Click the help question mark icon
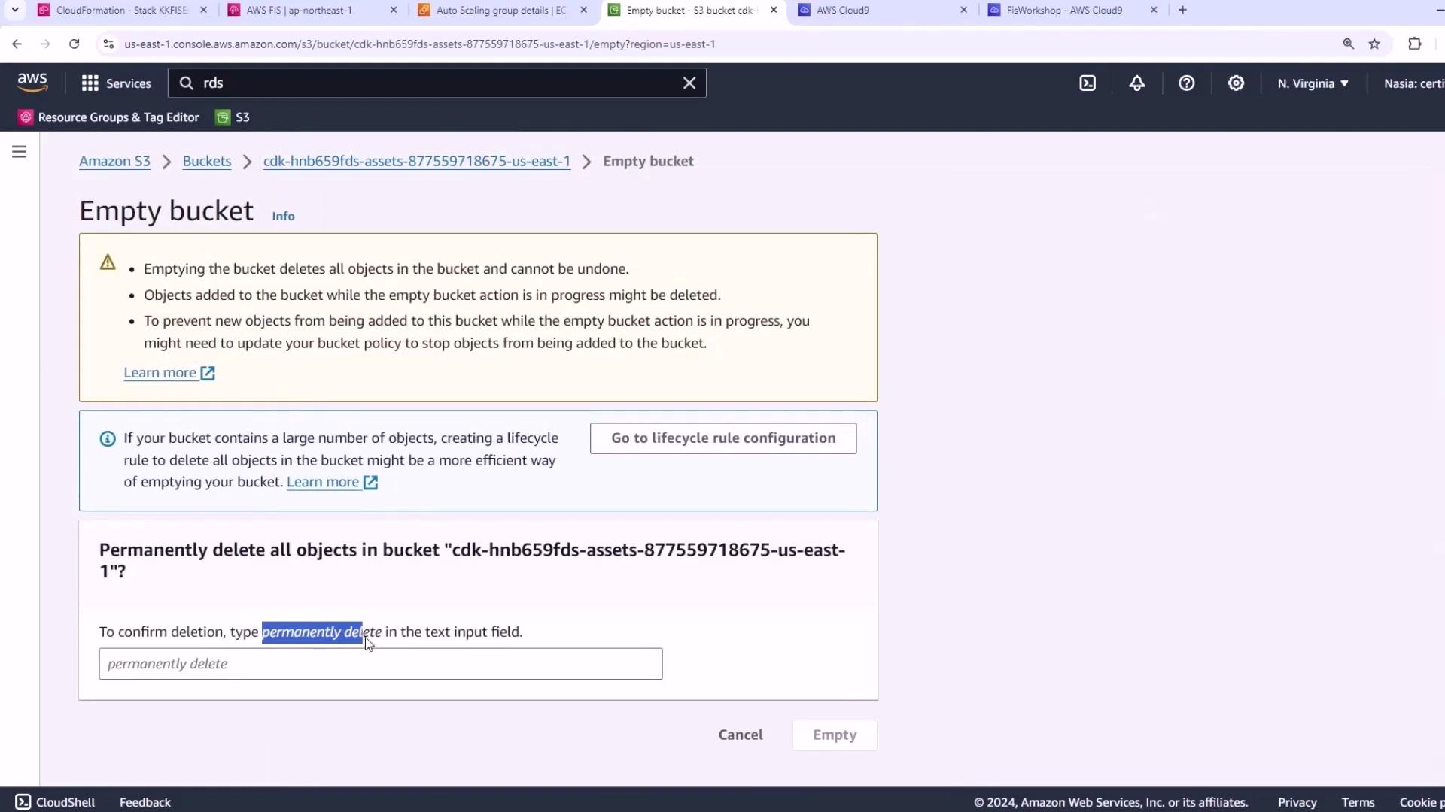Image resolution: width=1445 pixels, height=812 pixels. (x=1186, y=83)
